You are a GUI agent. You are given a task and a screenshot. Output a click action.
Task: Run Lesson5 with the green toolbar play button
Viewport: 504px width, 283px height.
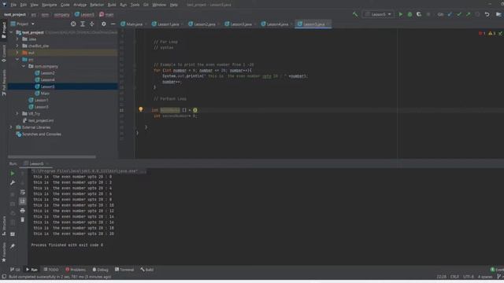click(401, 14)
